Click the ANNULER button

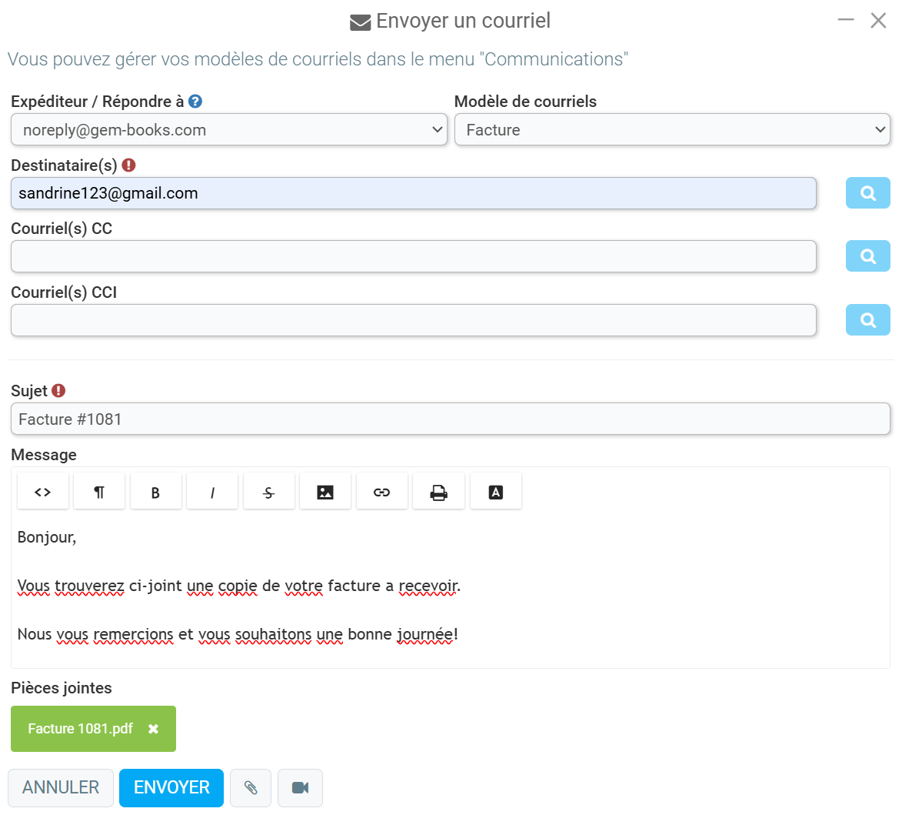pyautogui.click(x=61, y=787)
